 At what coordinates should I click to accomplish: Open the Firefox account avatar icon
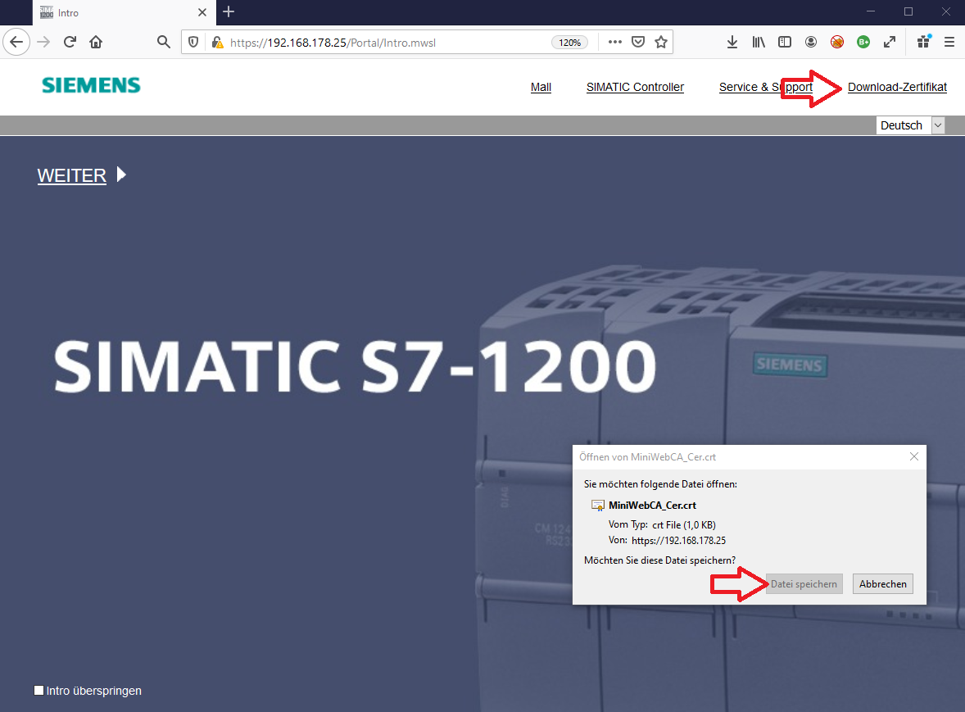pos(810,42)
